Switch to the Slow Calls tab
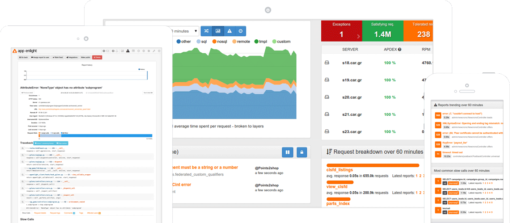510x223 pixels. point(26,213)
